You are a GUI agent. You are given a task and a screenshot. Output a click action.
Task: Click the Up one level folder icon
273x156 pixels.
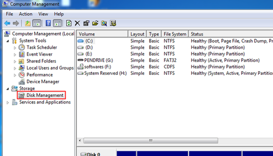[27, 23]
